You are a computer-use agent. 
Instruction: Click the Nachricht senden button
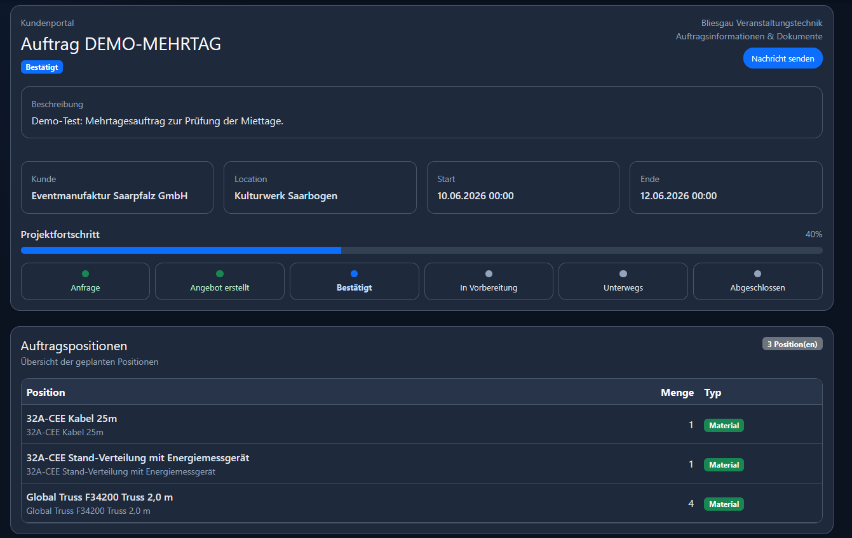[783, 58]
